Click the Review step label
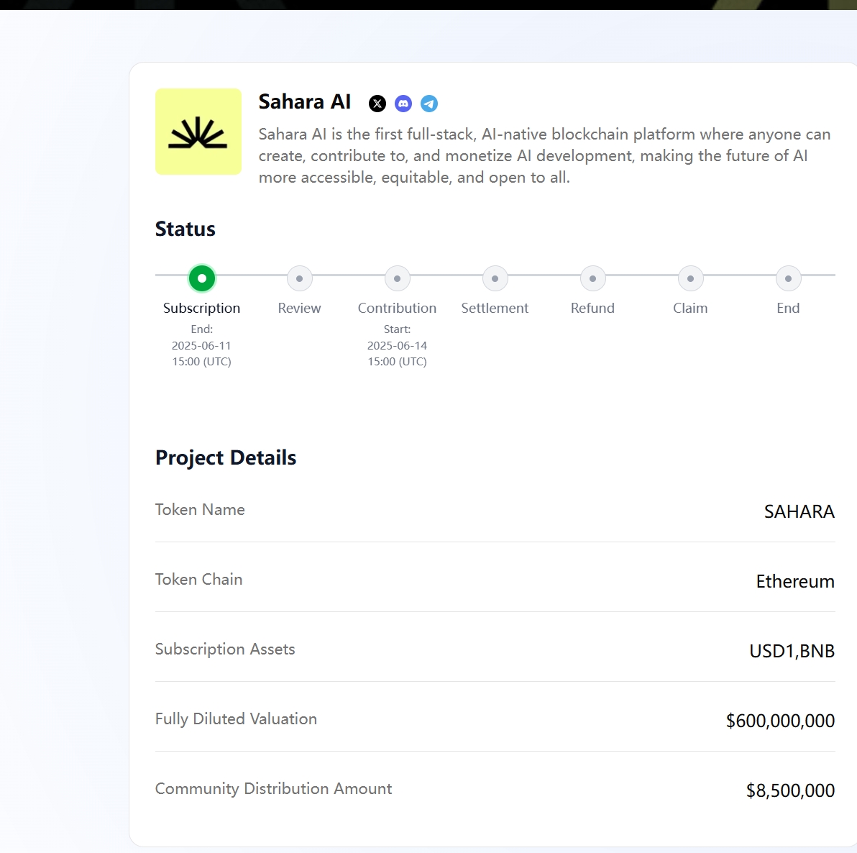Viewport: 857px width, 853px height. (300, 309)
